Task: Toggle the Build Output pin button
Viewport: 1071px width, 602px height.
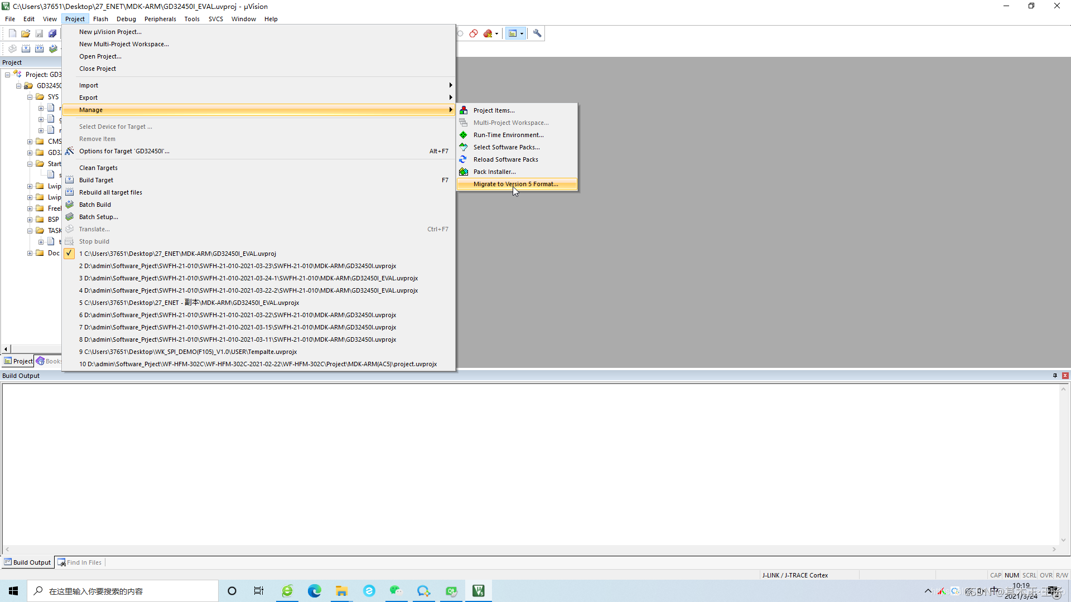Action: click(x=1055, y=376)
